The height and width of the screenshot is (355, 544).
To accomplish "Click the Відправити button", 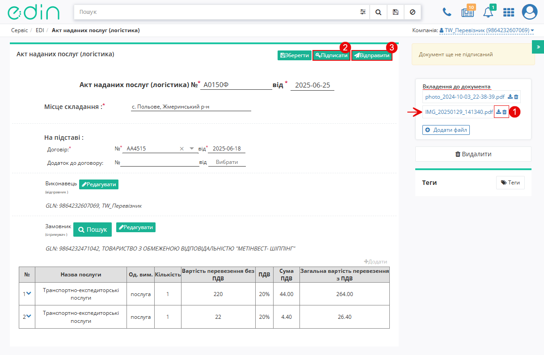I will click(372, 55).
